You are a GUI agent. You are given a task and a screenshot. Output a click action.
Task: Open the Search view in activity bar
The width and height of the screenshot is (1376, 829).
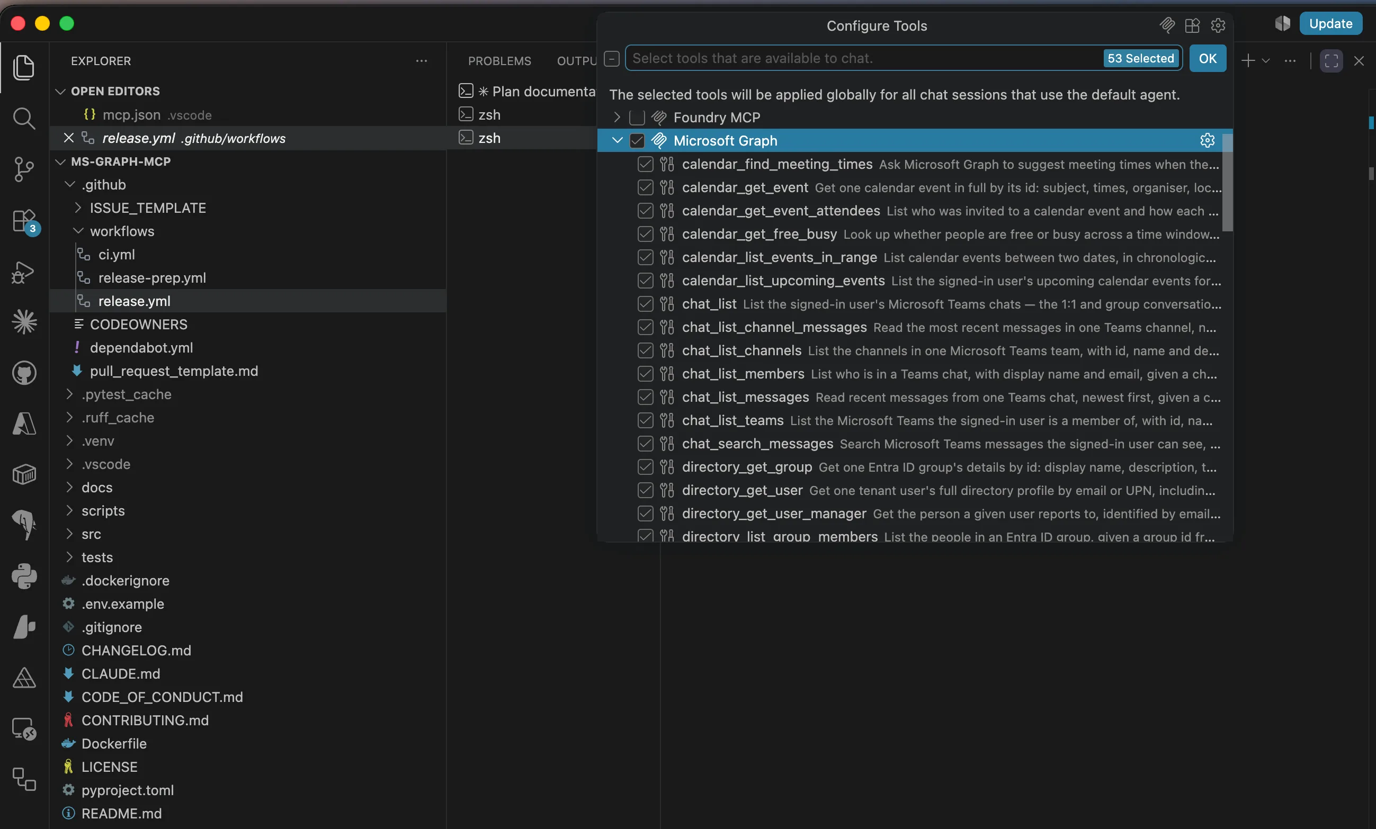pyautogui.click(x=23, y=118)
